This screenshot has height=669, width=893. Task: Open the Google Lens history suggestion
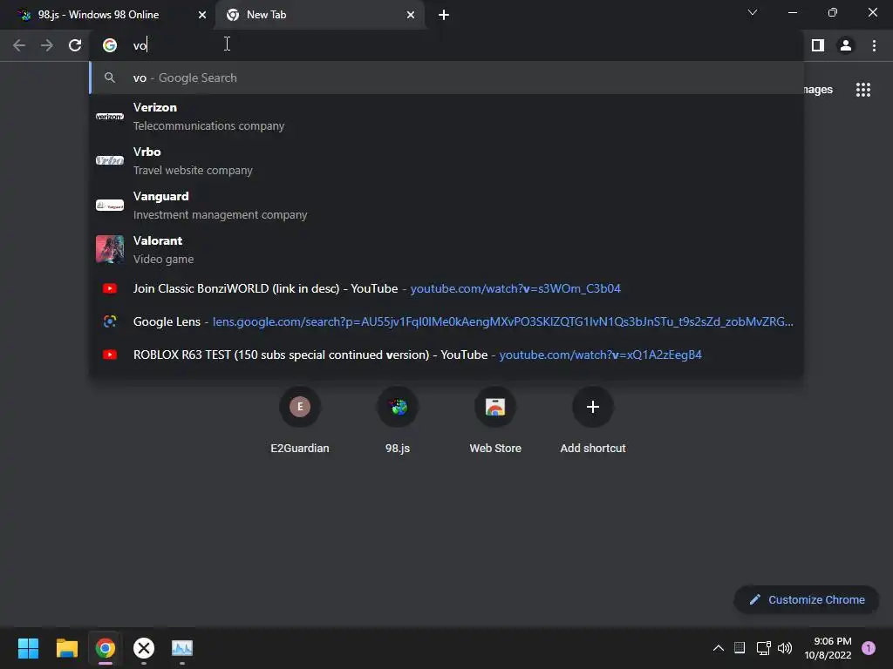tap(446, 321)
